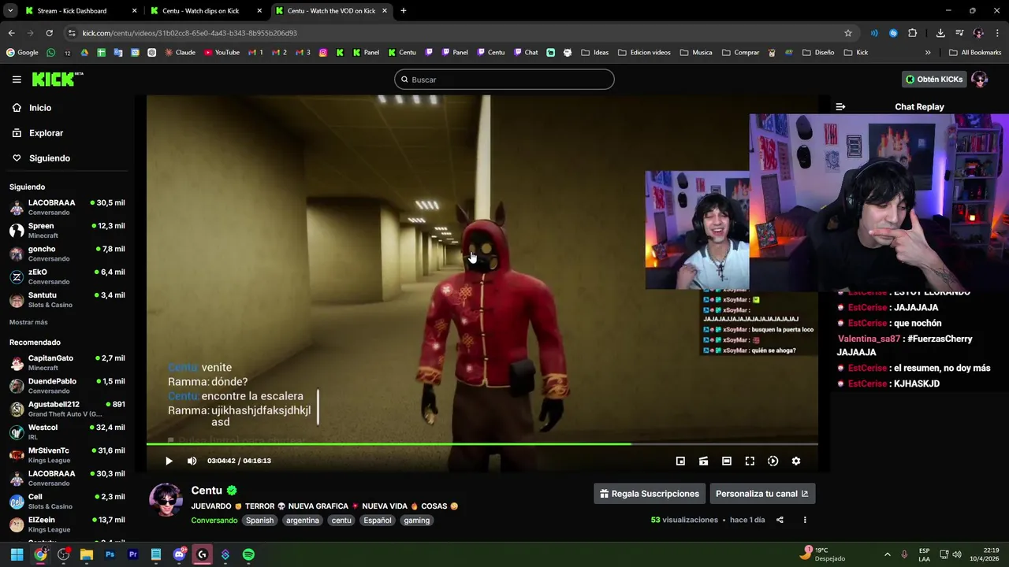The width and height of the screenshot is (1009, 567).
Task: Focus the Buscar search field
Action: 504,80
